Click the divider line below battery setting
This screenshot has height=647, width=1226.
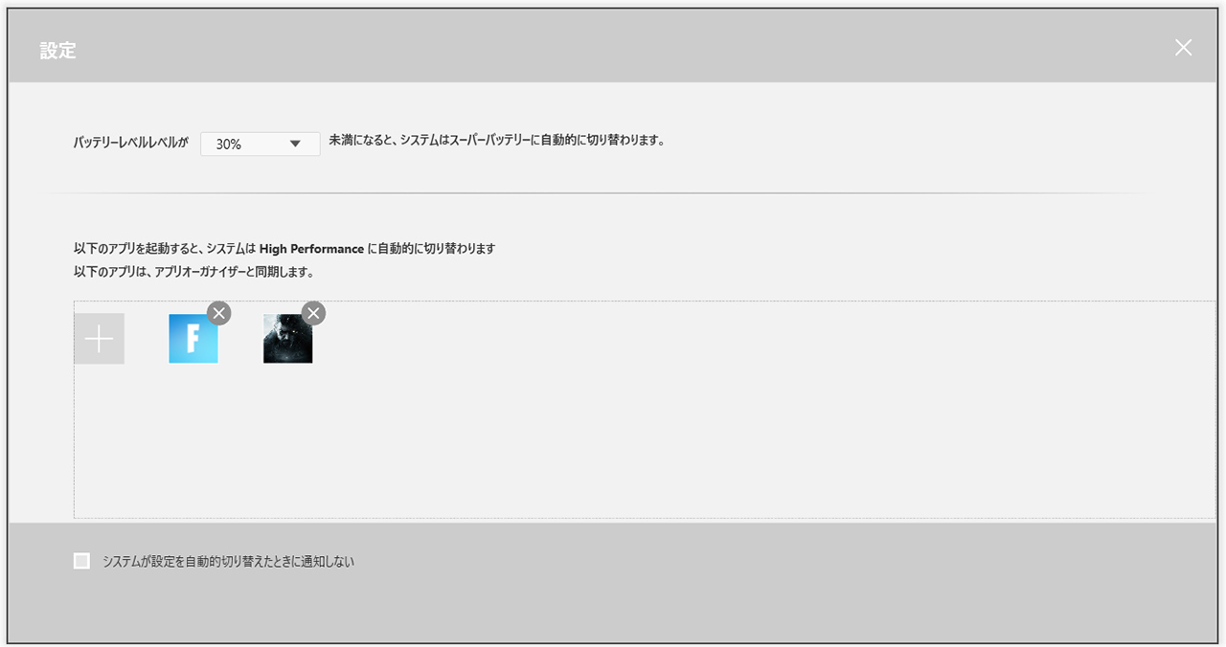(x=596, y=193)
